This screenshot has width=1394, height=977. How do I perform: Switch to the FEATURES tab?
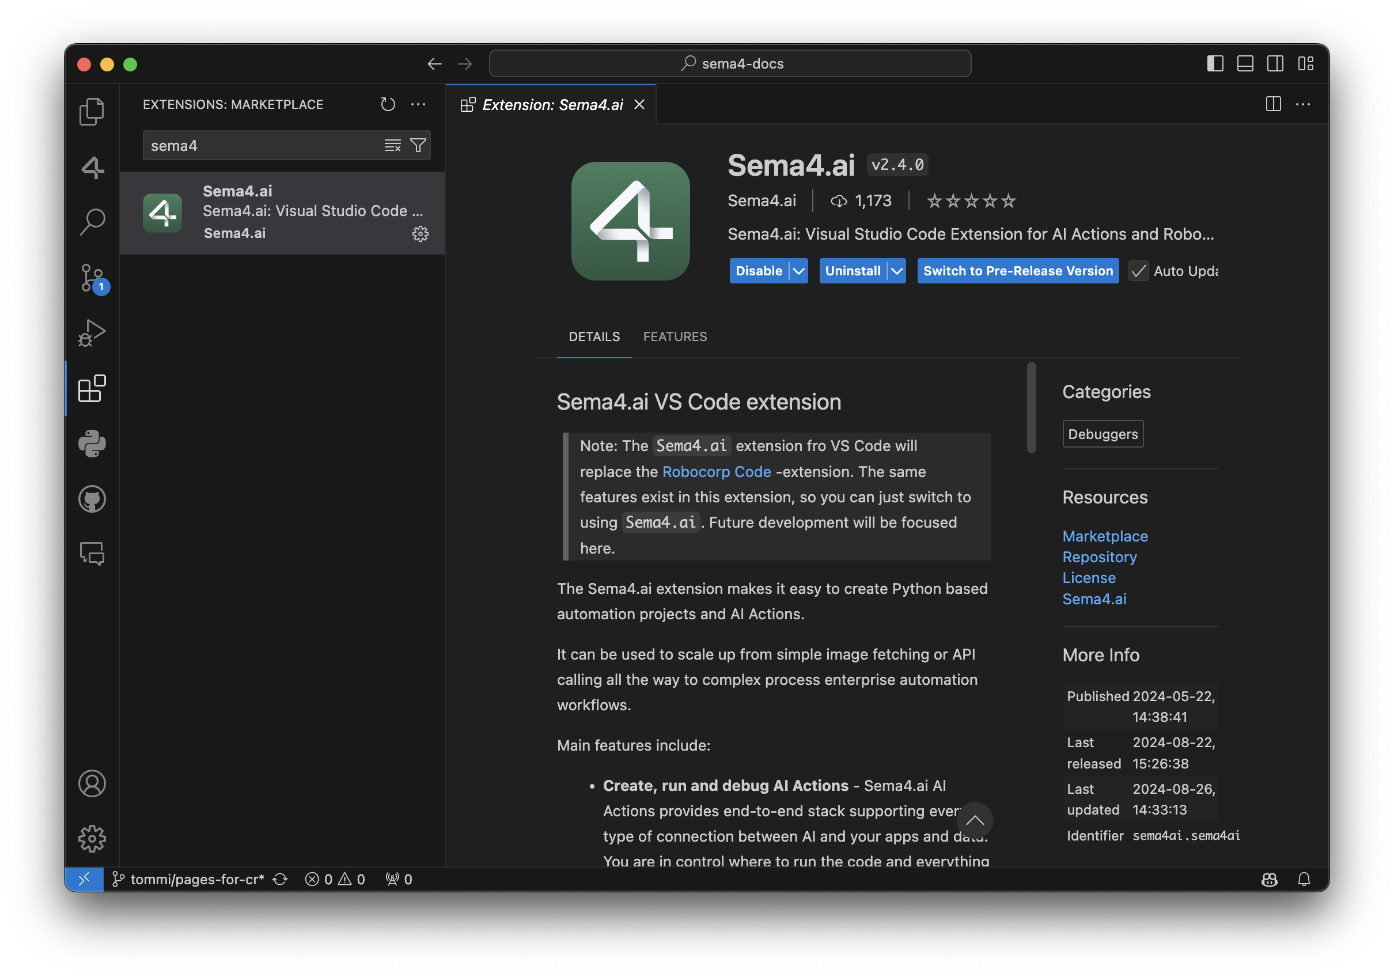tap(675, 336)
